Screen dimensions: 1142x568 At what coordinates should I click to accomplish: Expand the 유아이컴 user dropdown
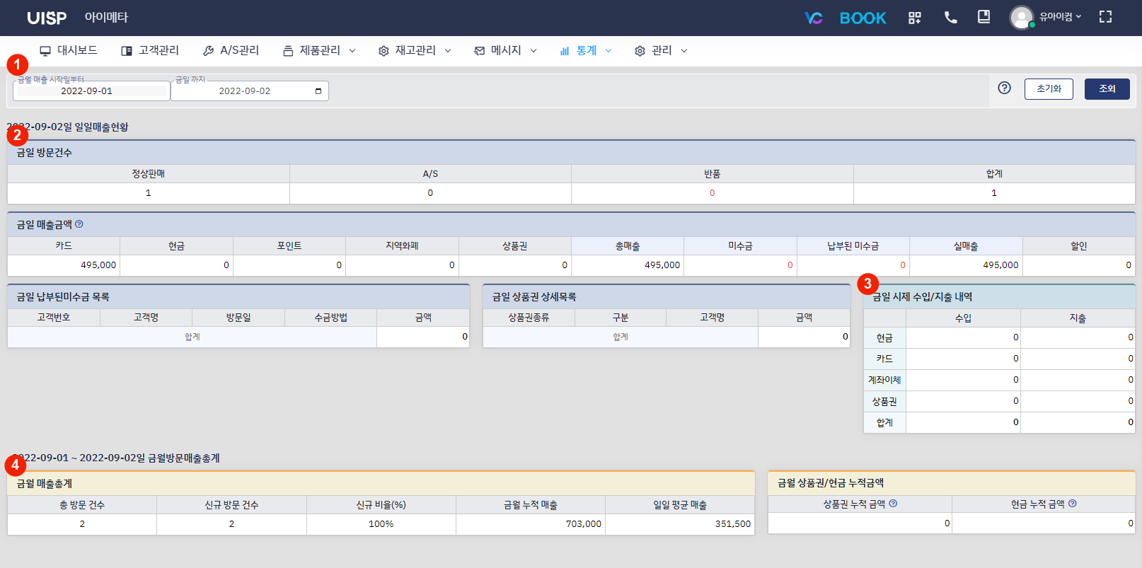click(1060, 17)
